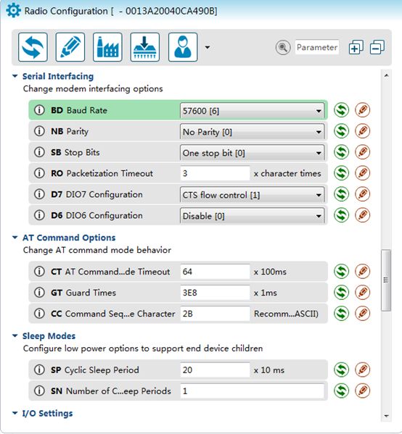
Task: Refresh the BD Baud Rate setting
Action: point(341,110)
